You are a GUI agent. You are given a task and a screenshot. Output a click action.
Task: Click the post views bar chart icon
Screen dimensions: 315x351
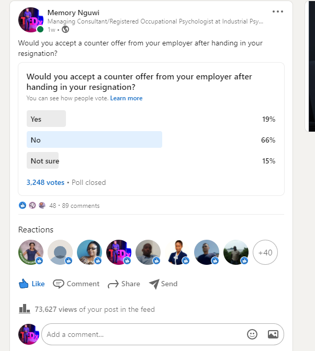tap(25, 309)
